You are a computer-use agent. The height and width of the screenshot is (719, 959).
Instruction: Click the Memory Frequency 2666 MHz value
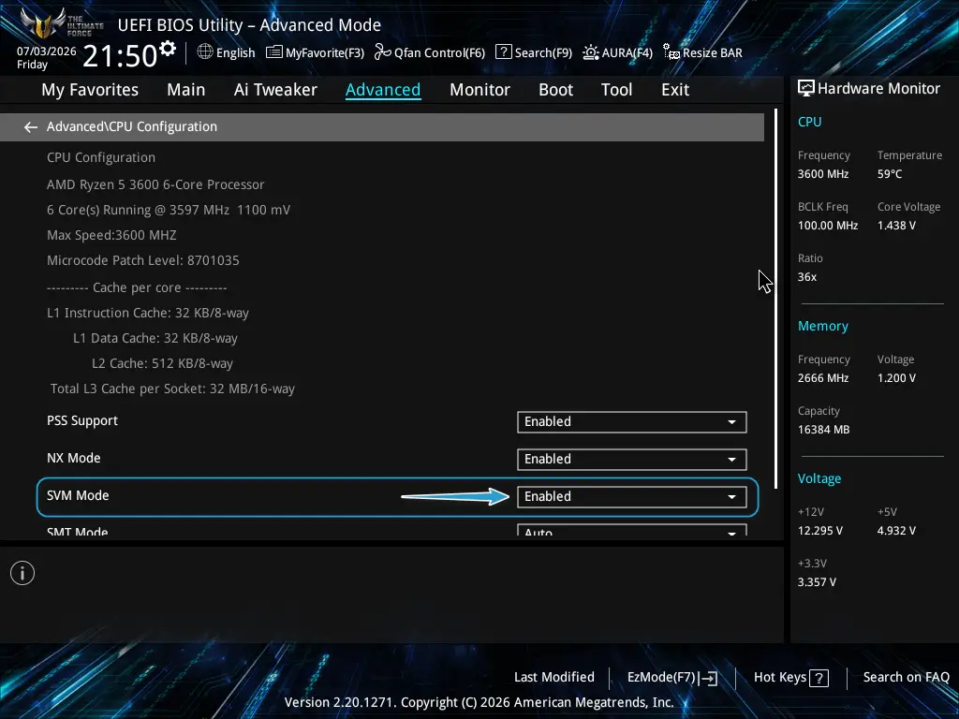[822, 378]
